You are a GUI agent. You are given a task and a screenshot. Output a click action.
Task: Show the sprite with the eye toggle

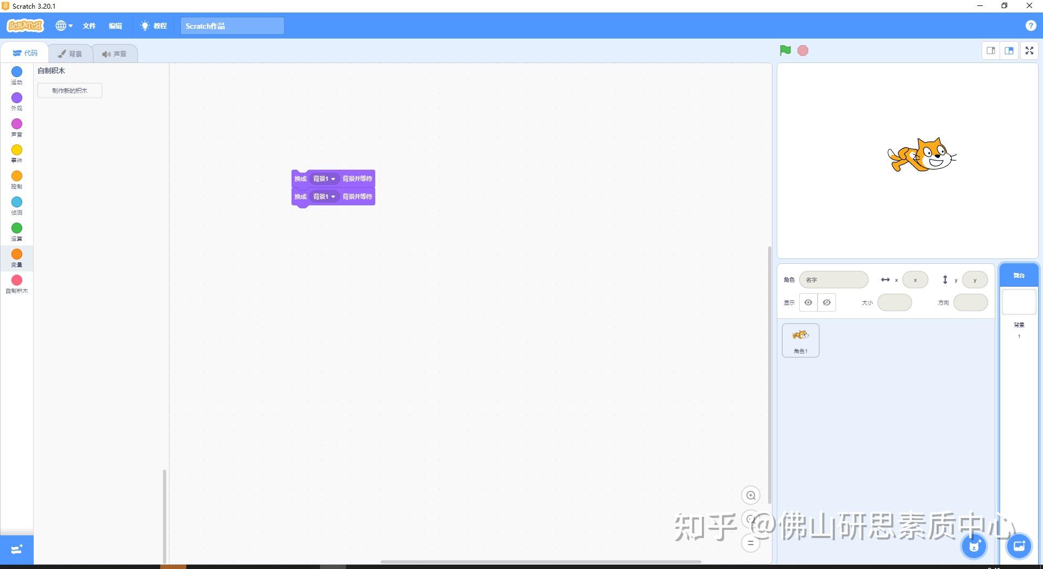(808, 302)
